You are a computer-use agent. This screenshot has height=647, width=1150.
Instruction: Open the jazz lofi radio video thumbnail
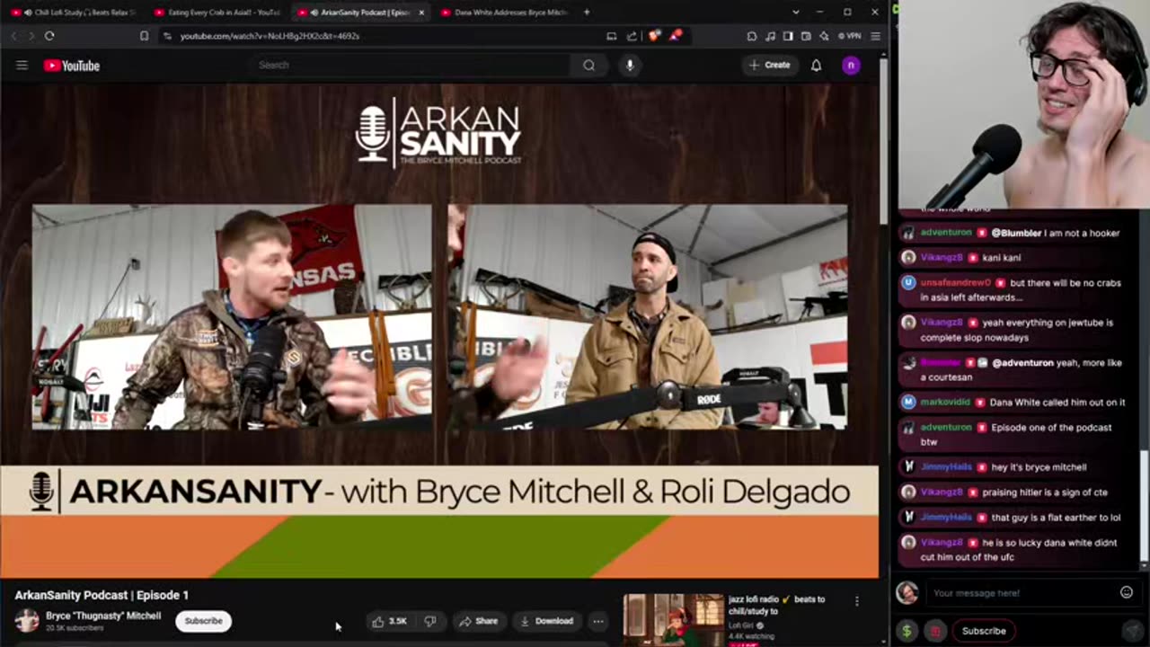pyautogui.click(x=673, y=620)
